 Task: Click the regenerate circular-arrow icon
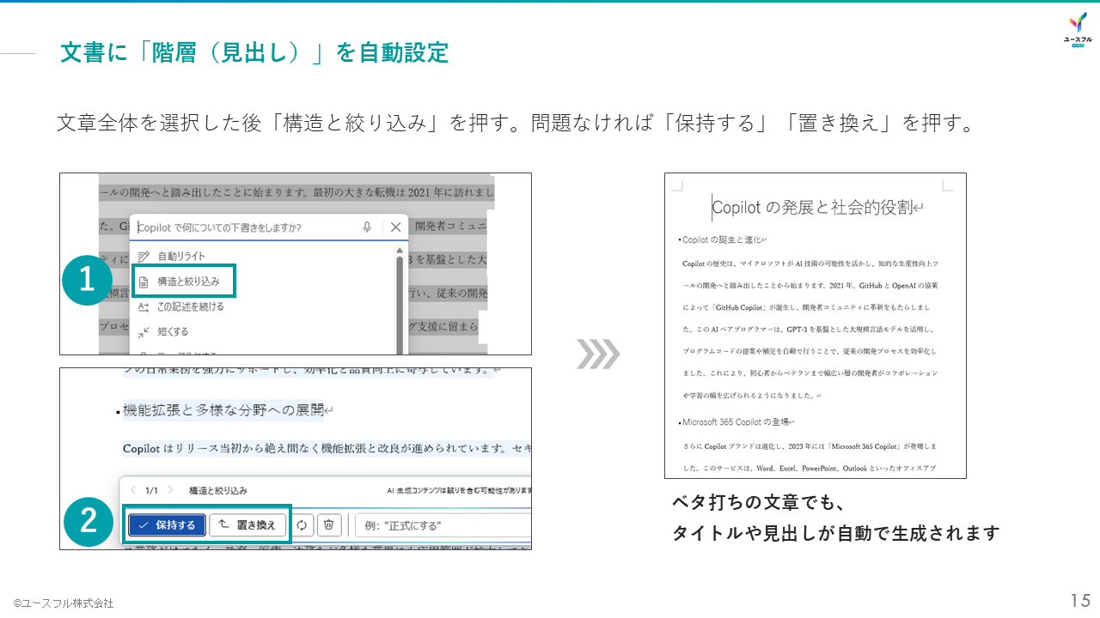[x=302, y=525]
